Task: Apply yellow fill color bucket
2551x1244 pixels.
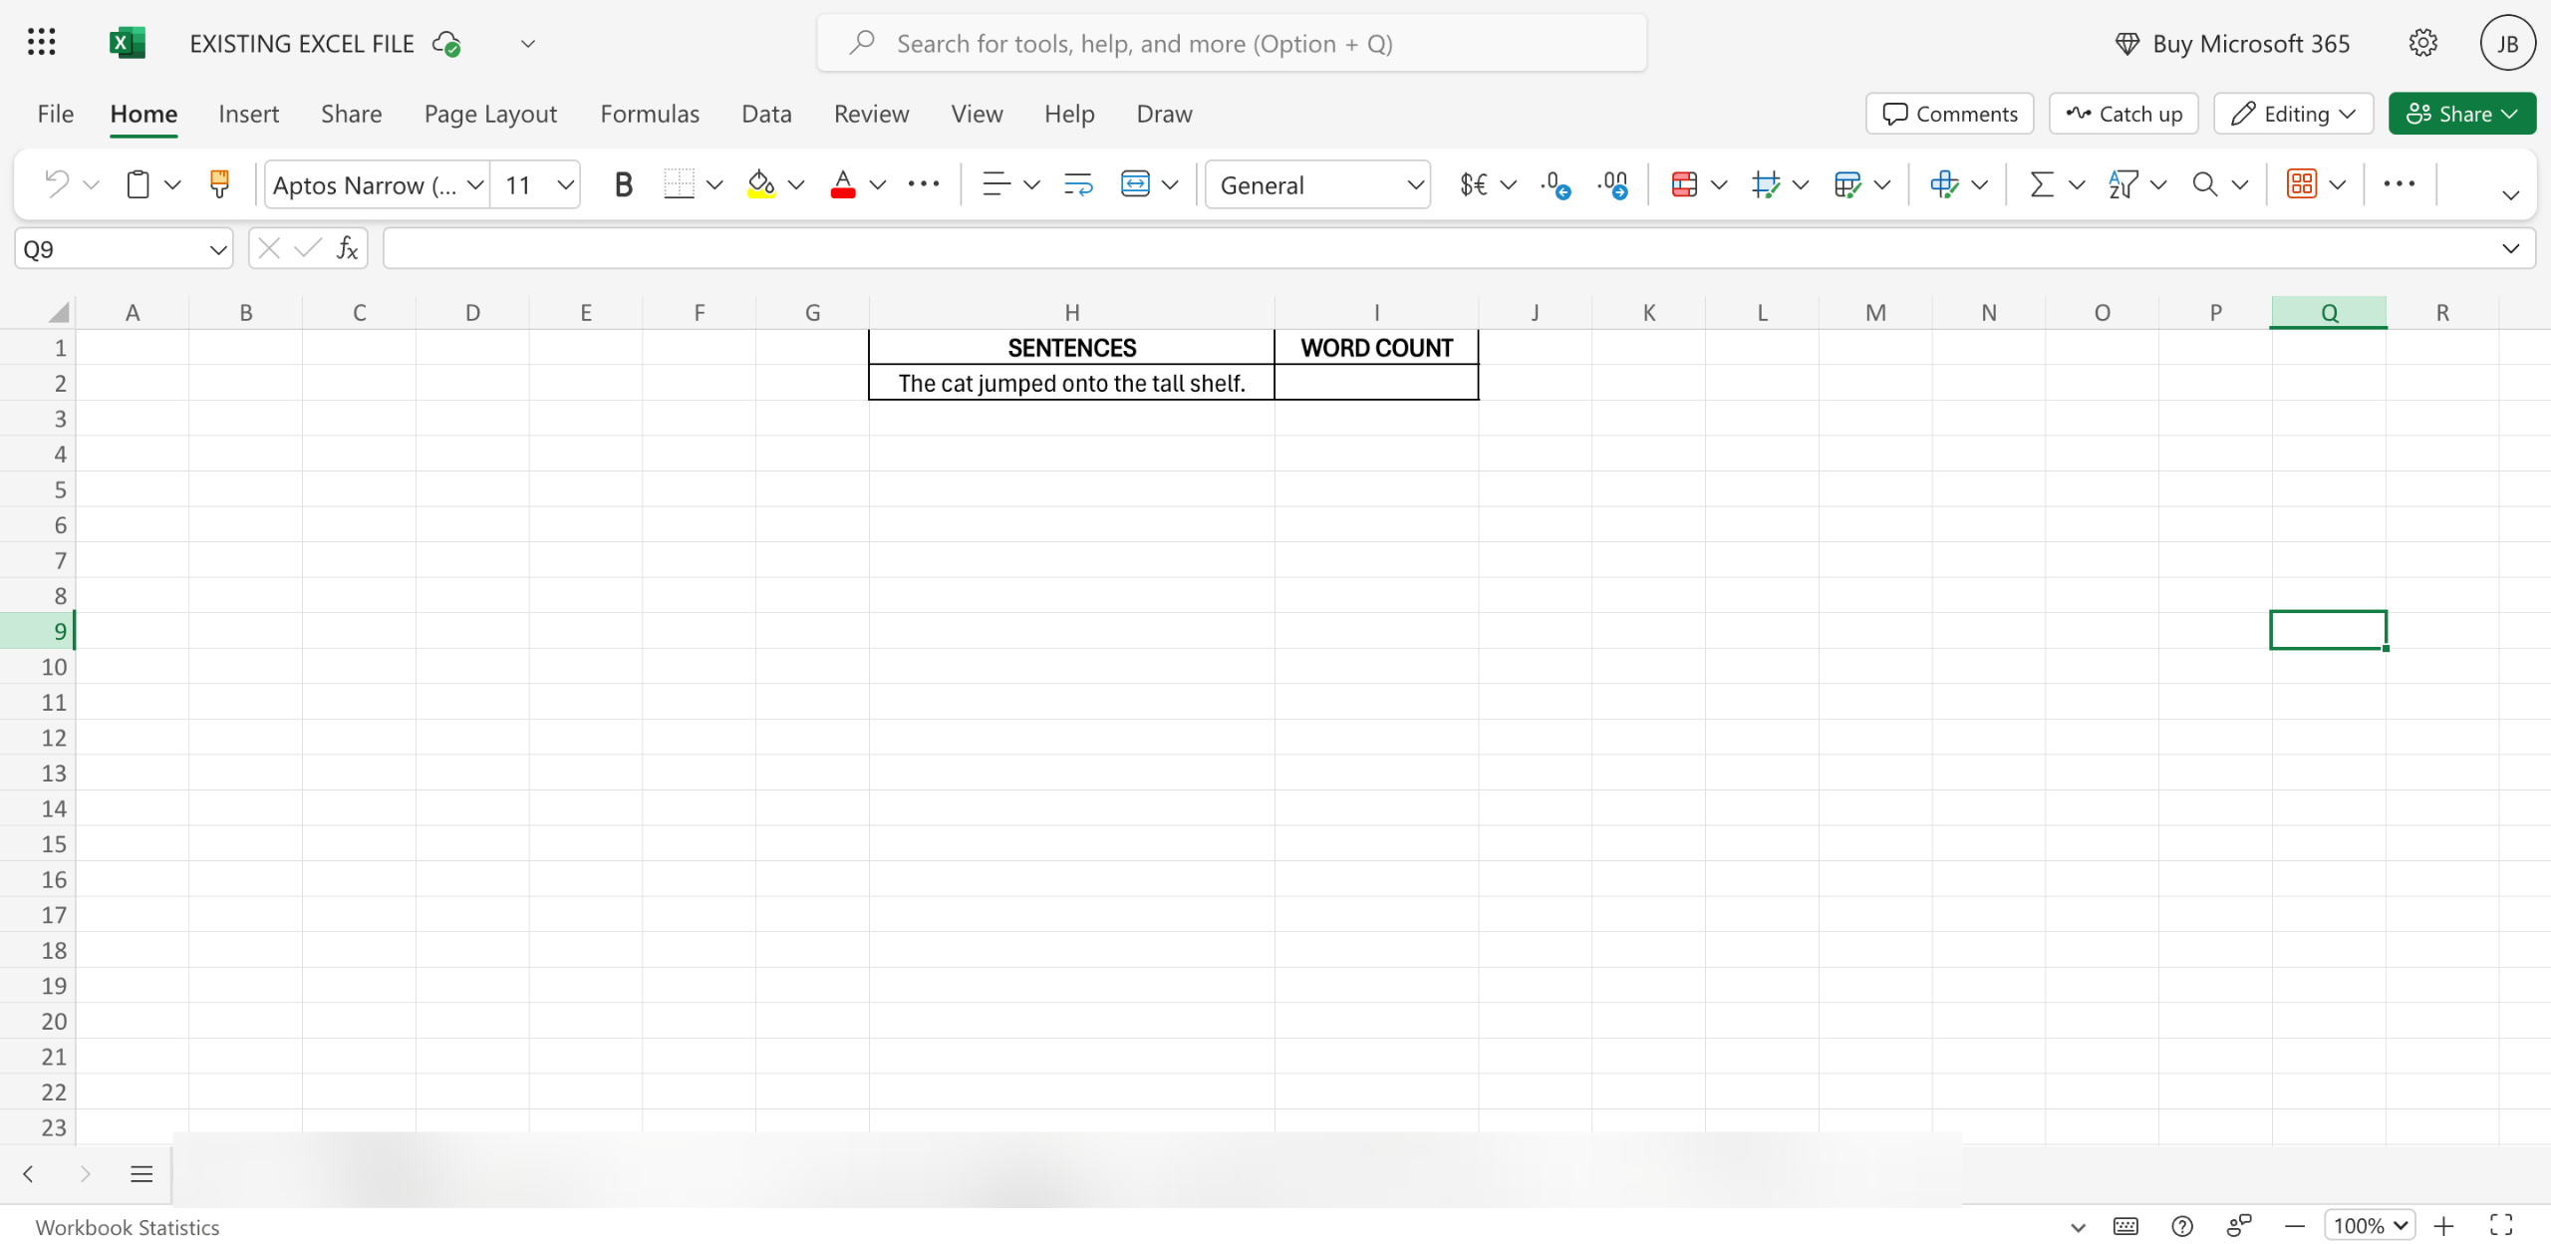Action: pyautogui.click(x=761, y=184)
